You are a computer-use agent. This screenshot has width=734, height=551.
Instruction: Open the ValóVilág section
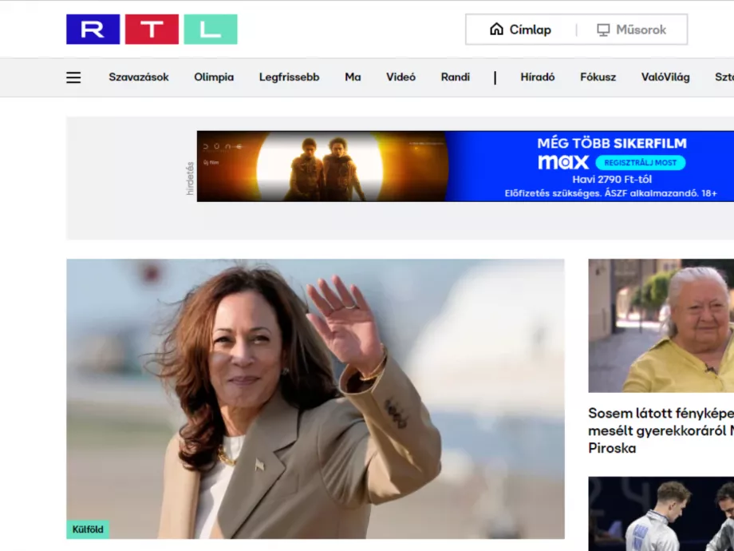pos(665,77)
